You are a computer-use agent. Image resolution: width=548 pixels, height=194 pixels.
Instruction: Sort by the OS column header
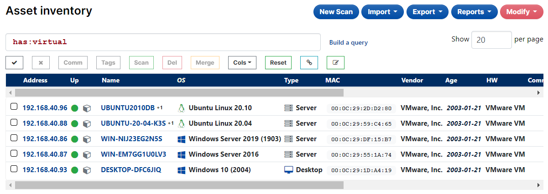pyautogui.click(x=181, y=80)
